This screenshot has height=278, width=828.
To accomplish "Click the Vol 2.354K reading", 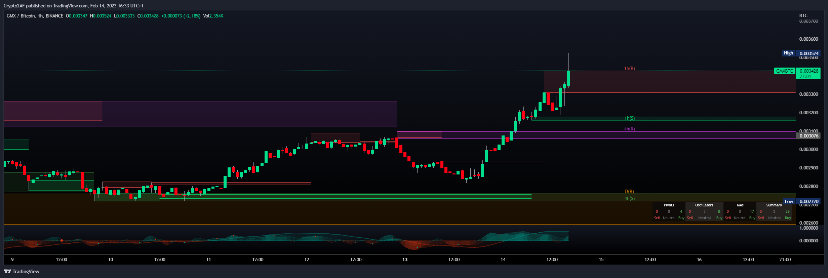I will pyautogui.click(x=213, y=16).
